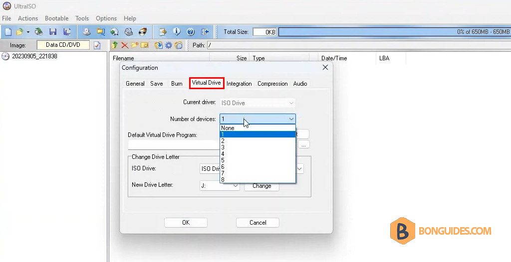The width and height of the screenshot is (511, 262).
Task: Switch to the Integration tab
Action: pos(239,84)
